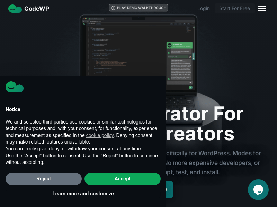Click the CodeWP cloud logo in the navbar
Screen dimensions: 277x207
click(15, 8)
